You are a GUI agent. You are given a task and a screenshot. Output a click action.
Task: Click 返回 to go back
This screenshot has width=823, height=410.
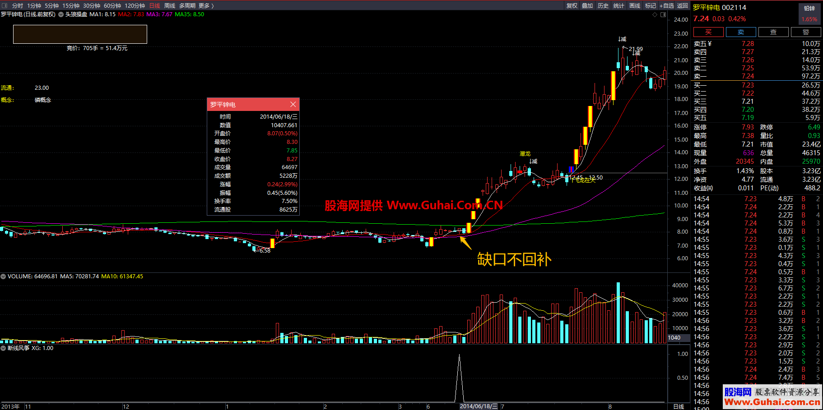tap(683, 6)
